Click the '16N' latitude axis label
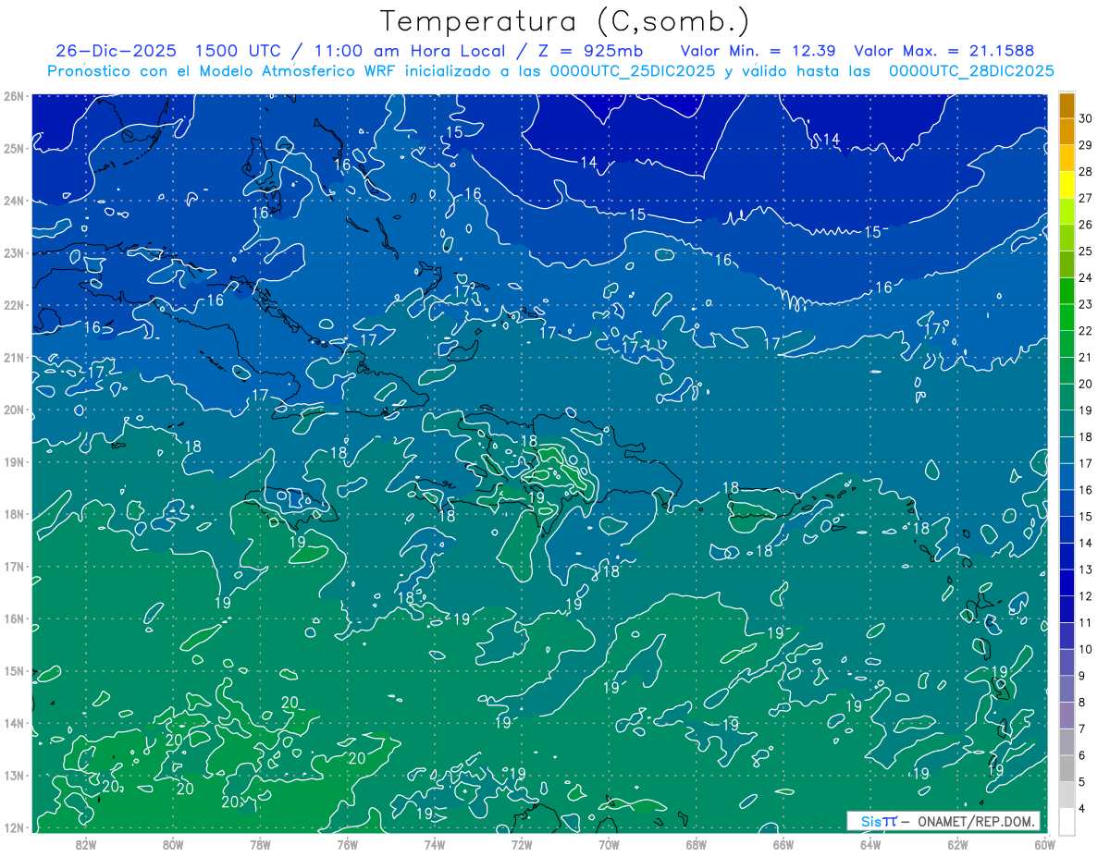The height and width of the screenshot is (857, 1110). click(14, 618)
